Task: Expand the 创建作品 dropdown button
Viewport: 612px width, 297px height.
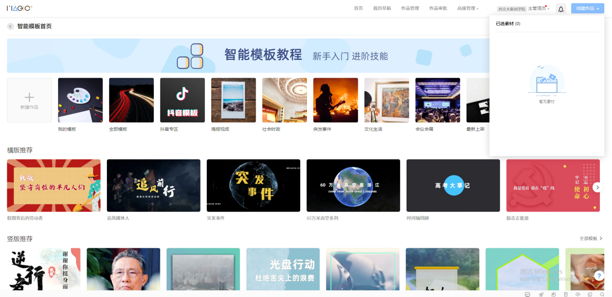Action: (587, 9)
